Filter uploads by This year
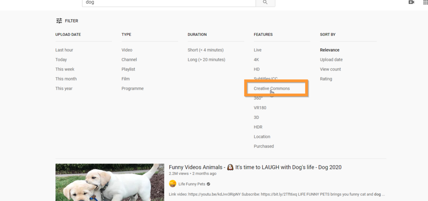 64,88
